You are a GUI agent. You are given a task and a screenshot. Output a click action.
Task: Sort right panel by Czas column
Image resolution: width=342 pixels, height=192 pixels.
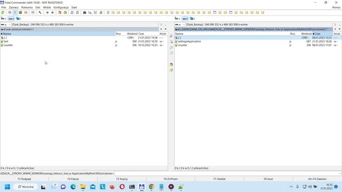[323, 34]
